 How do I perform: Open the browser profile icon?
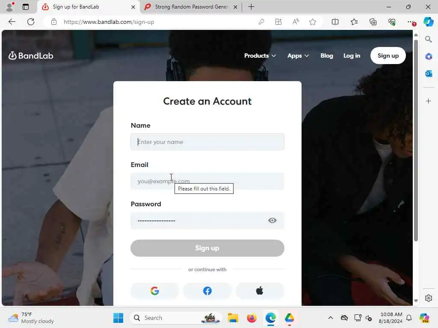10,7
